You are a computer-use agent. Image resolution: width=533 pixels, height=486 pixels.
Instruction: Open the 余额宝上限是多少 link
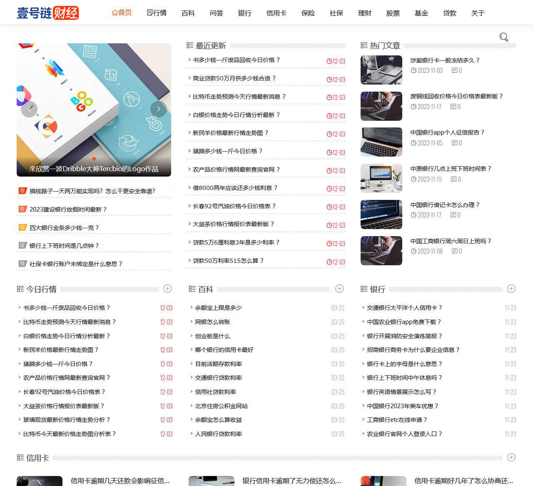[218, 308]
